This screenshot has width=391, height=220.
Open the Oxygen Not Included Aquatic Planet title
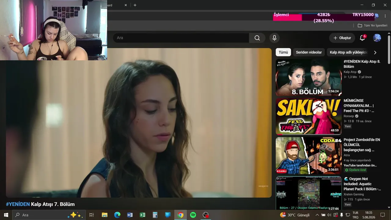362,184
